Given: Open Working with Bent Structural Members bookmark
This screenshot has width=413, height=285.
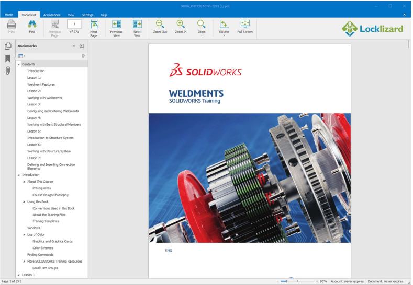Looking at the screenshot, I should click(54, 125).
